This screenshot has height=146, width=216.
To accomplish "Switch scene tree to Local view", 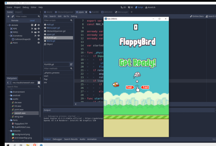I will pos(32,21).
